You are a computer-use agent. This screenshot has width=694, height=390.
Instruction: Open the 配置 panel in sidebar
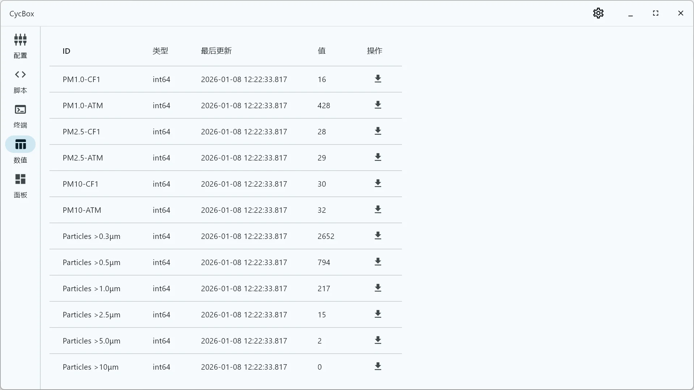click(x=20, y=46)
